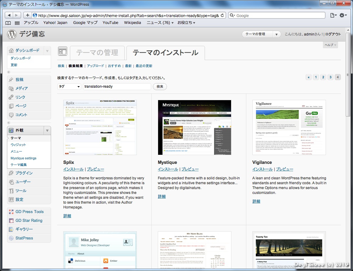
Task: Open the 最近の更新 sub-navigation link
Action: [x=144, y=66]
